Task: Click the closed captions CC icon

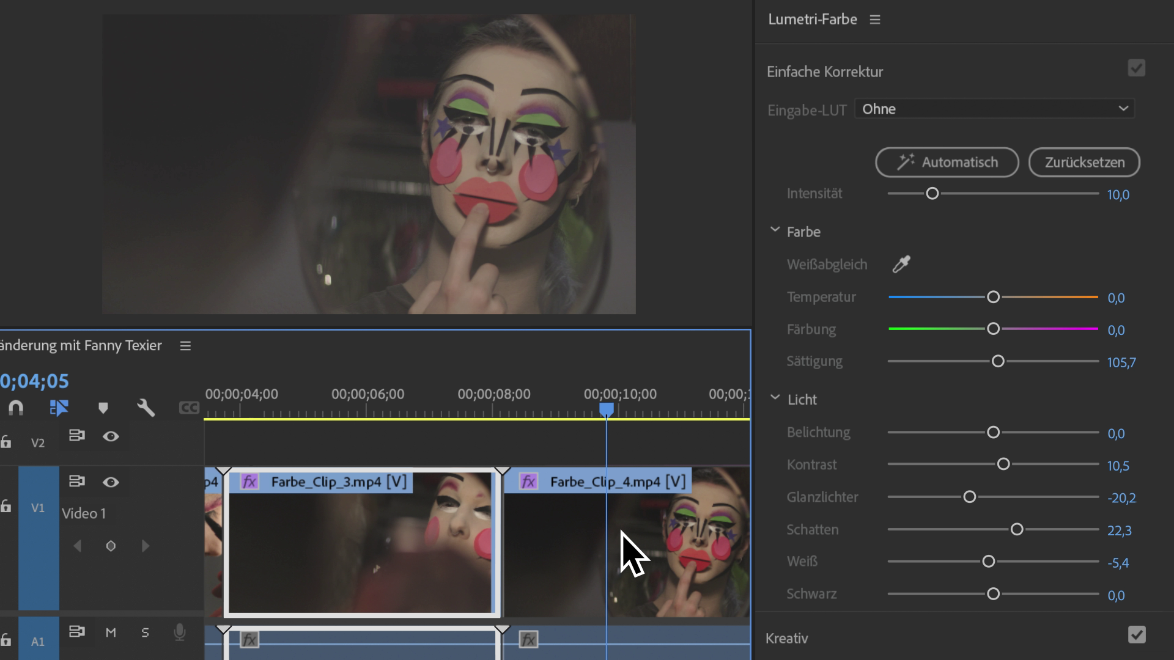Action: pyautogui.click(x=189, y=408)
